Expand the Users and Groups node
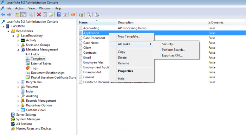Screen dimensions: 246x135 pos(18,45)
